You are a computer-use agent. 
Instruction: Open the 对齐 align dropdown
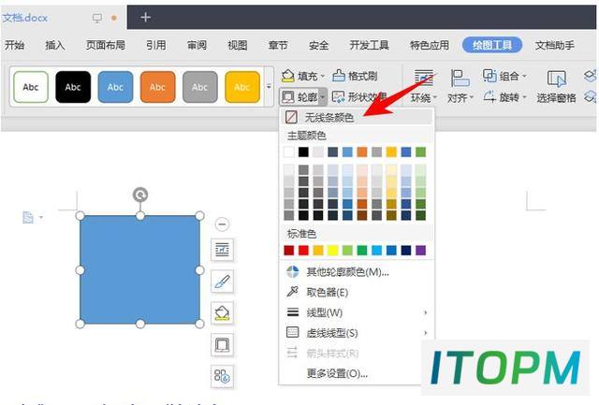coord(460,87)
